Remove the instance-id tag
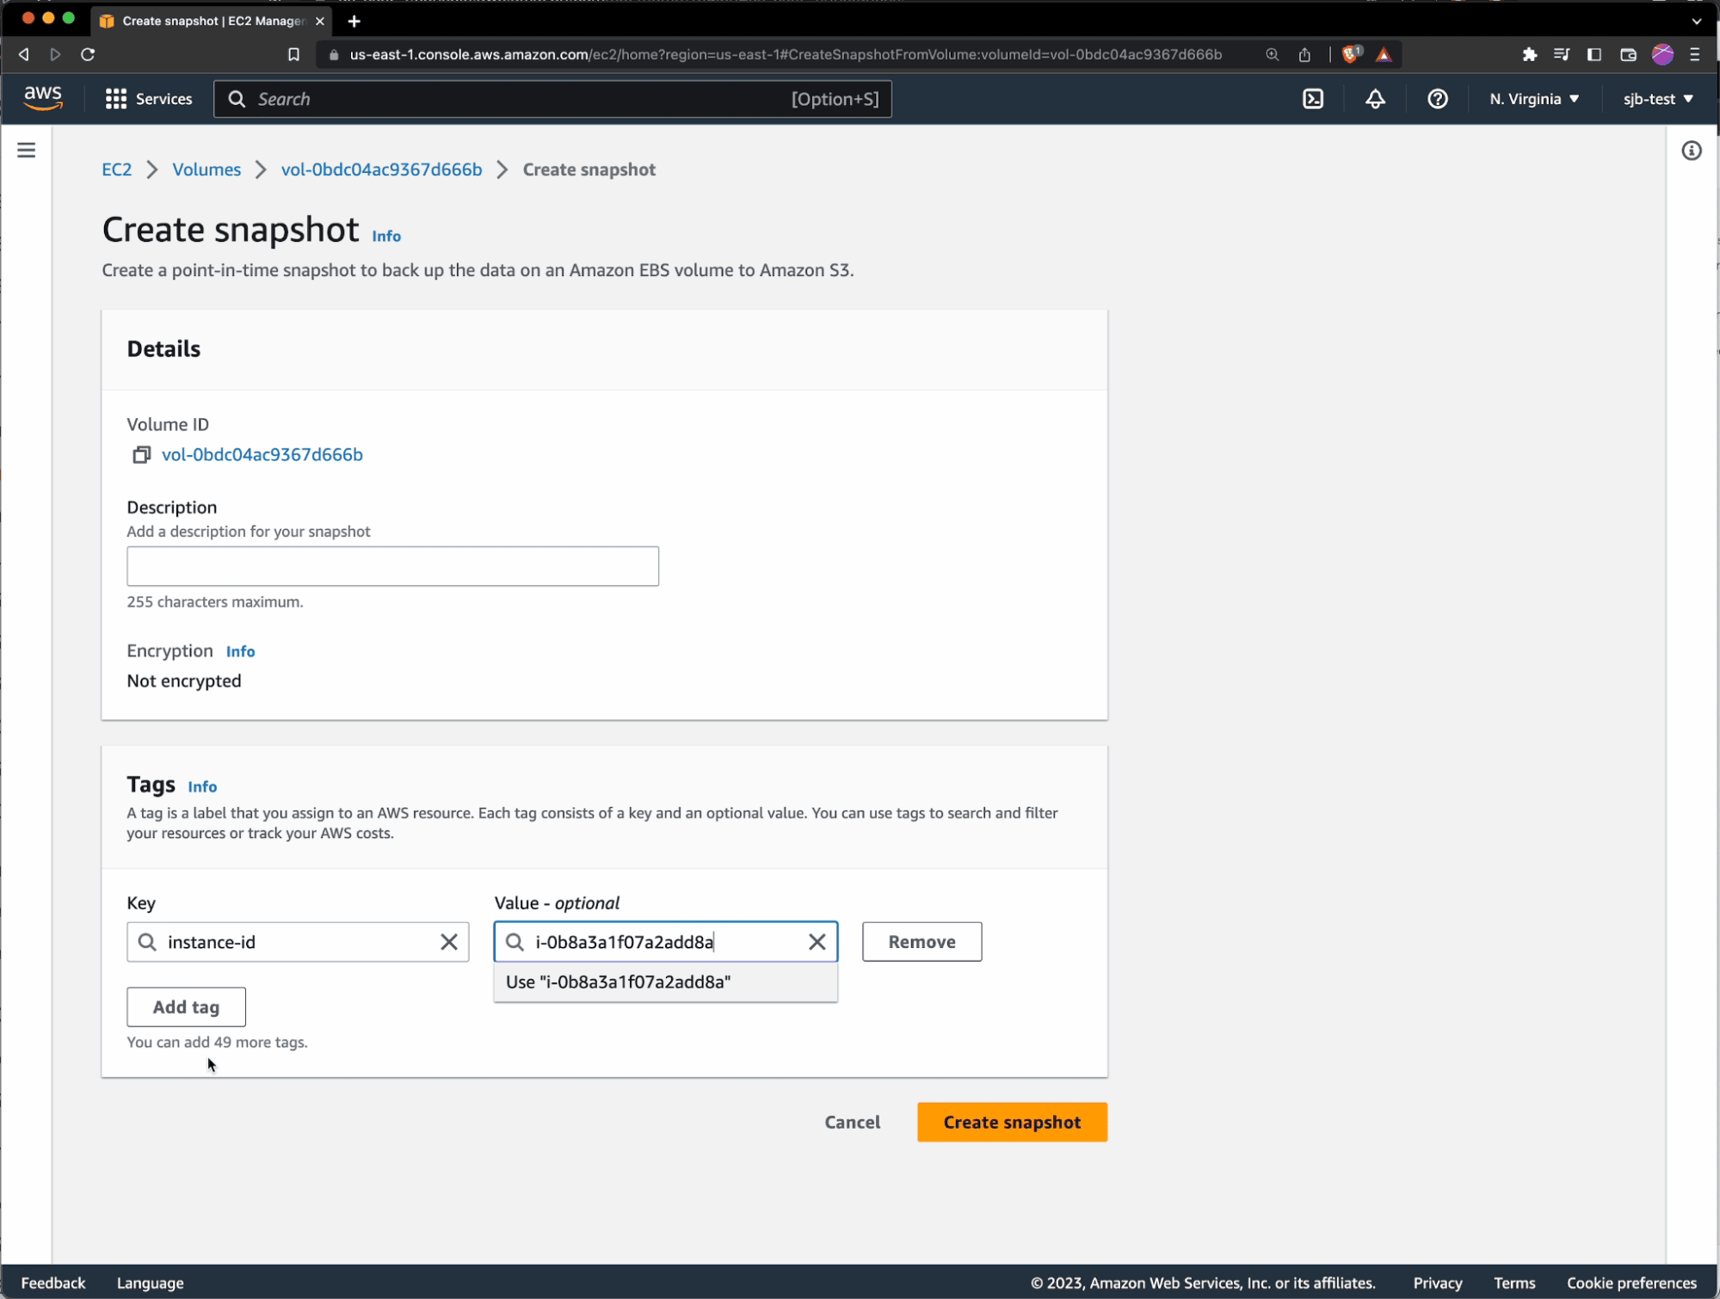This screenshot has width=1720, height=1299. click(x=922, y=942)
